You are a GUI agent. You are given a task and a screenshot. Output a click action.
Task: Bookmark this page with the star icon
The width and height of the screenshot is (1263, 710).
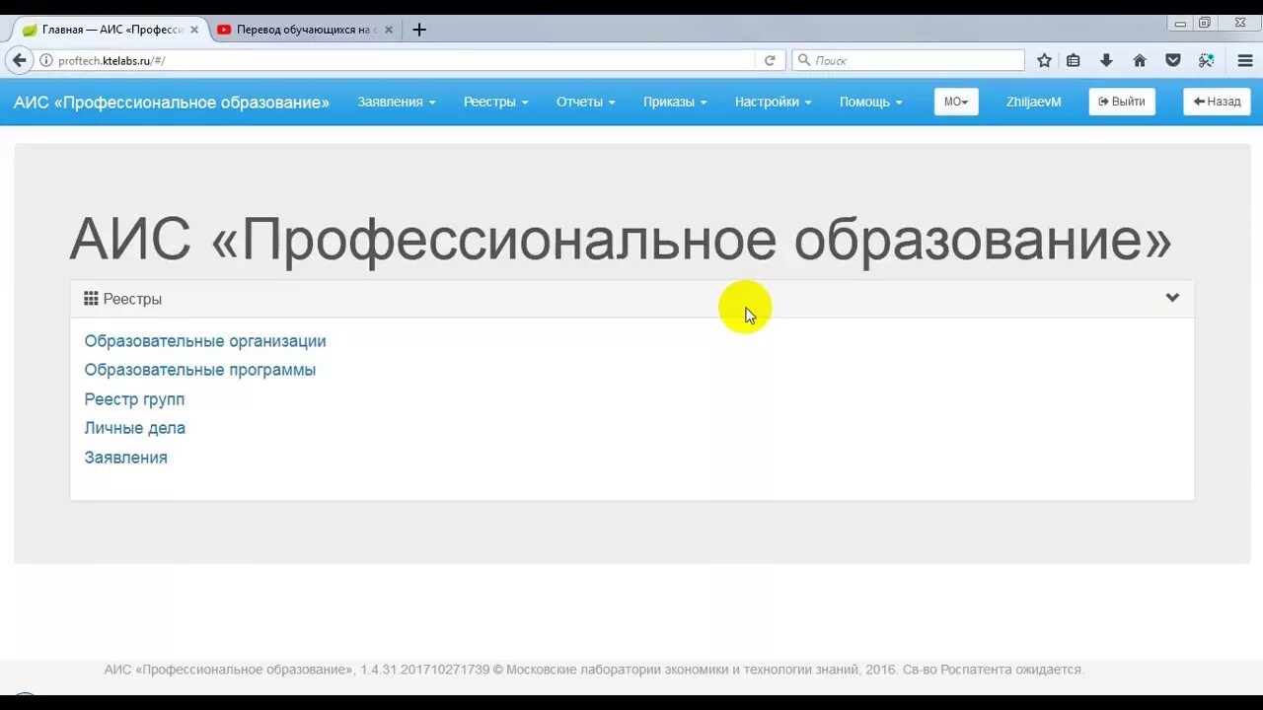(x=1044, y=60)
